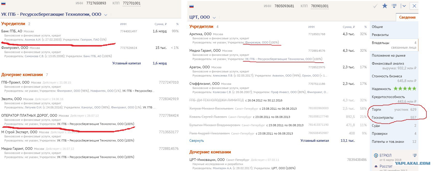Select Владельцы связанные лица section
The width and height of the screenshot is (437, 171).
(394, 45)
